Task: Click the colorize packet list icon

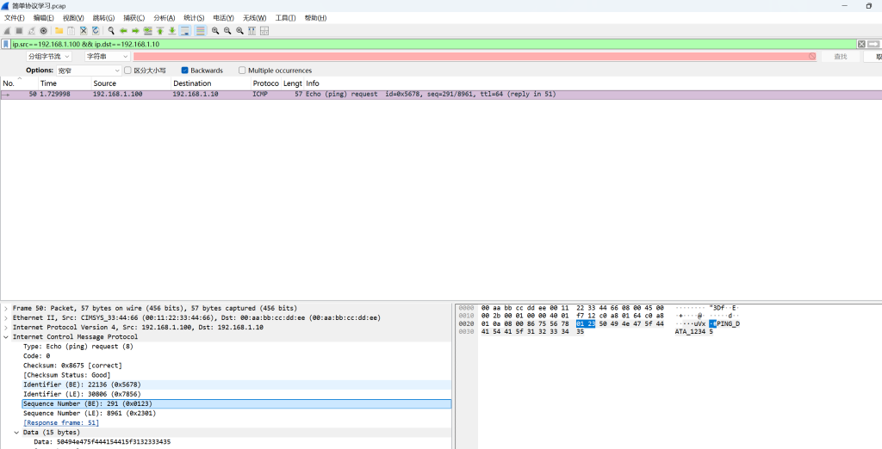Action: pyautogui.click(x=200, y=31)
